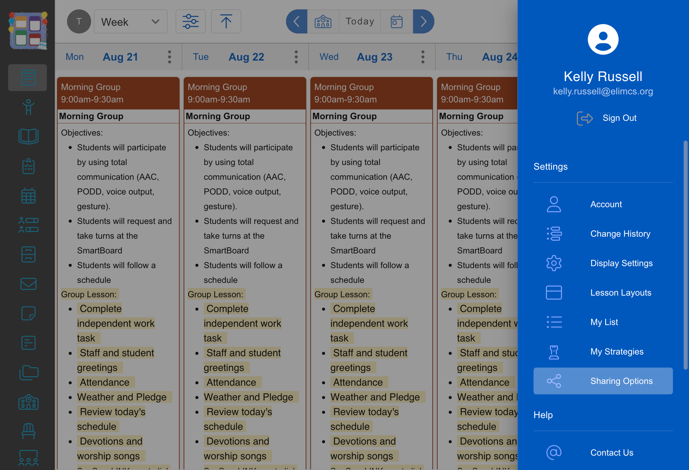Viewport: 689px width, 470px height.
Task: Open the student figure sidebar icon
Action: tap(28, 107)
